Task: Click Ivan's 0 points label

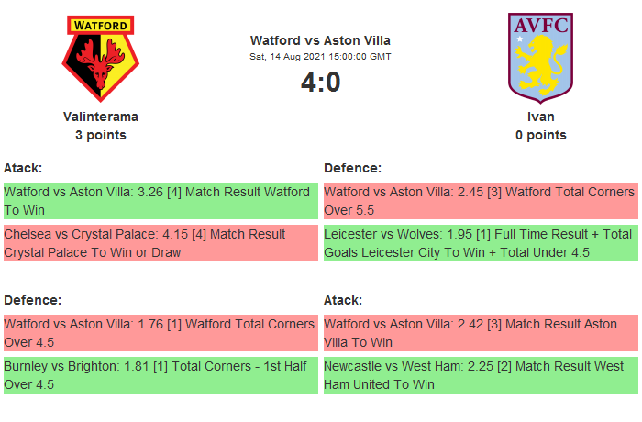Action: tap(540, 135)
